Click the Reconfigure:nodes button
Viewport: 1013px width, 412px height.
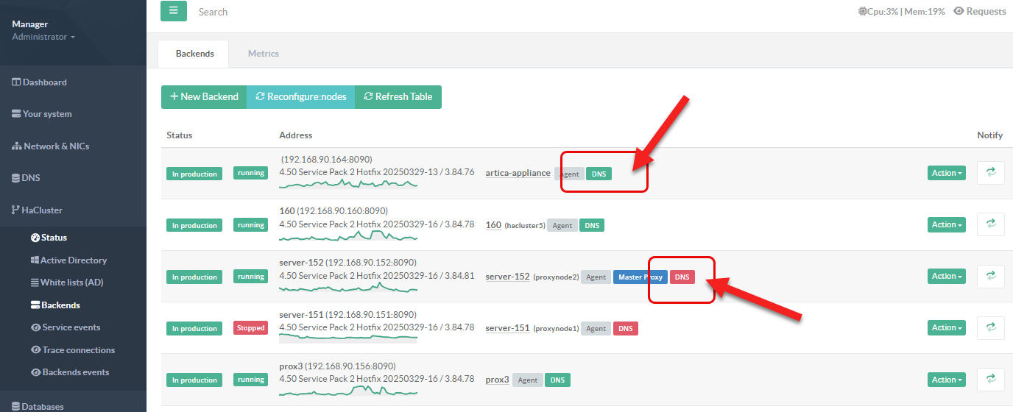pyautogui.click(x=300, y=96)
